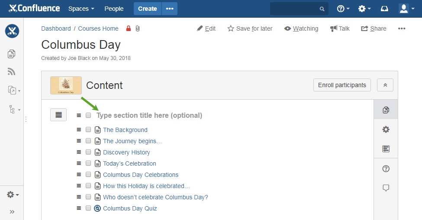Tick the checkbox beside The Background
This screenshot has height=220, width=422.
pos(88,129)
